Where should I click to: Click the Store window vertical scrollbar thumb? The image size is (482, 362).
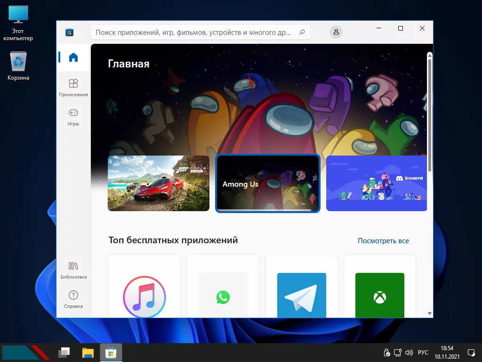click(x=429, y=115)
